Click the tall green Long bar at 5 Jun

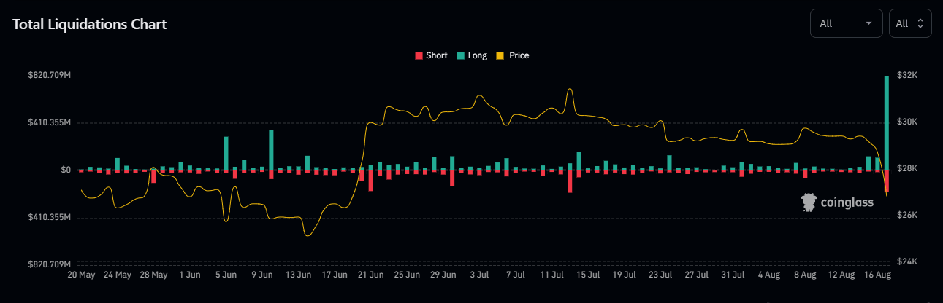(226, 153)
